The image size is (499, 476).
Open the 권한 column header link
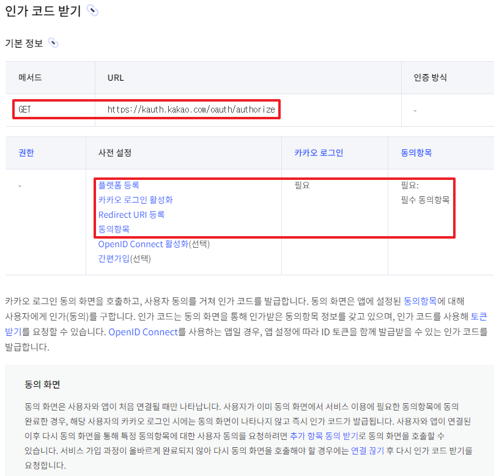click(x=26, y=153)
